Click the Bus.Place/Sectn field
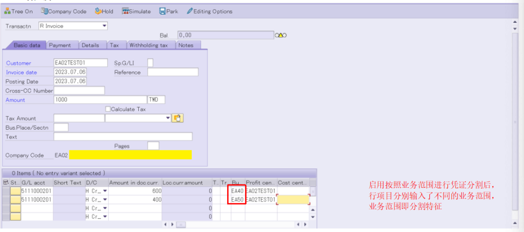Image resolution: width=524 pixels, height=232 pixels. tap(61, 127)
